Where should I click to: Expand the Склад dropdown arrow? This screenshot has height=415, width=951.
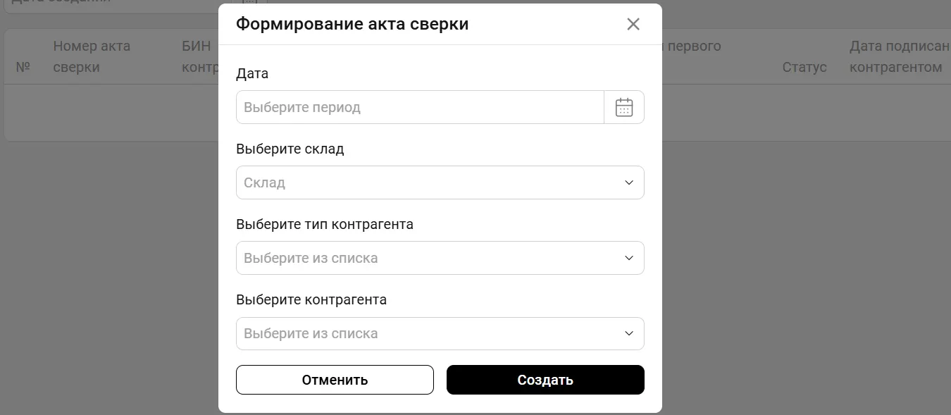click(x=629, y=182)
